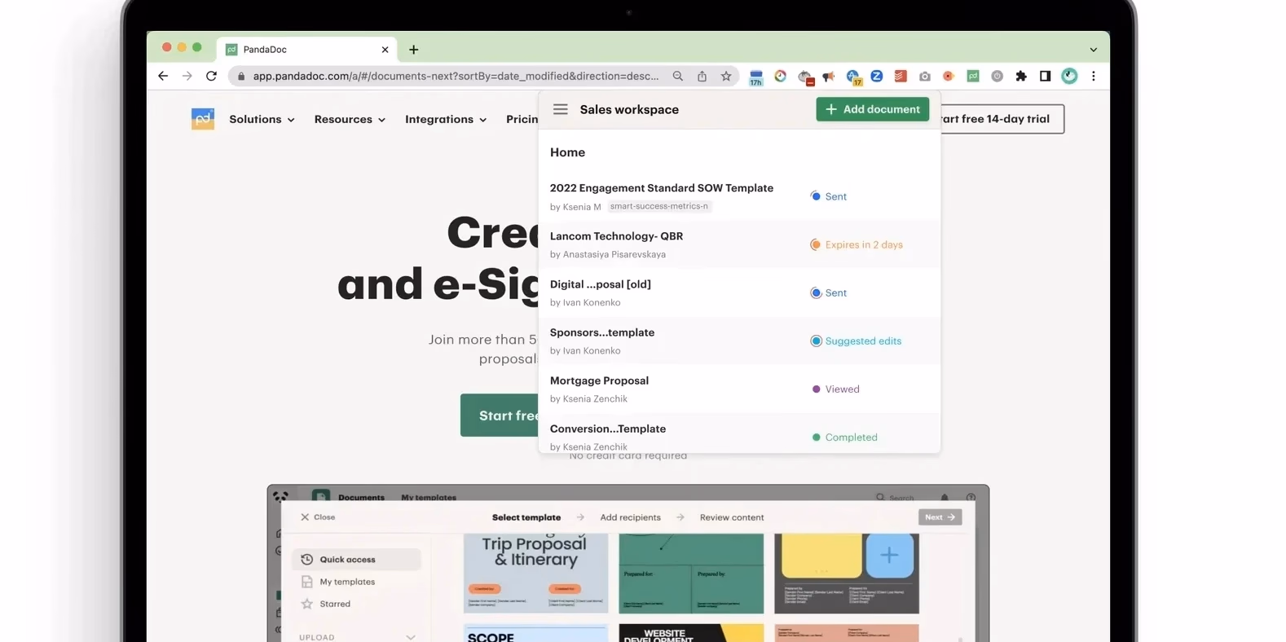Open the Lancom Technology- QBR document
1286x642 pixels.
pos(616,236)
